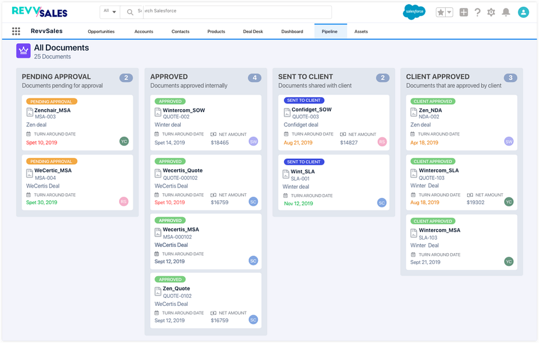Click the search magnifier icon

(130, 13)
